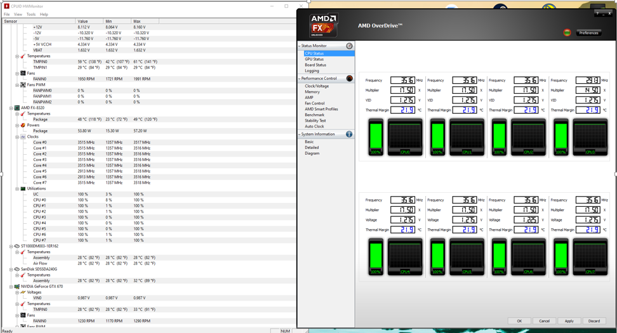Click the question mark help icon in OverDrive

[597, 13]
